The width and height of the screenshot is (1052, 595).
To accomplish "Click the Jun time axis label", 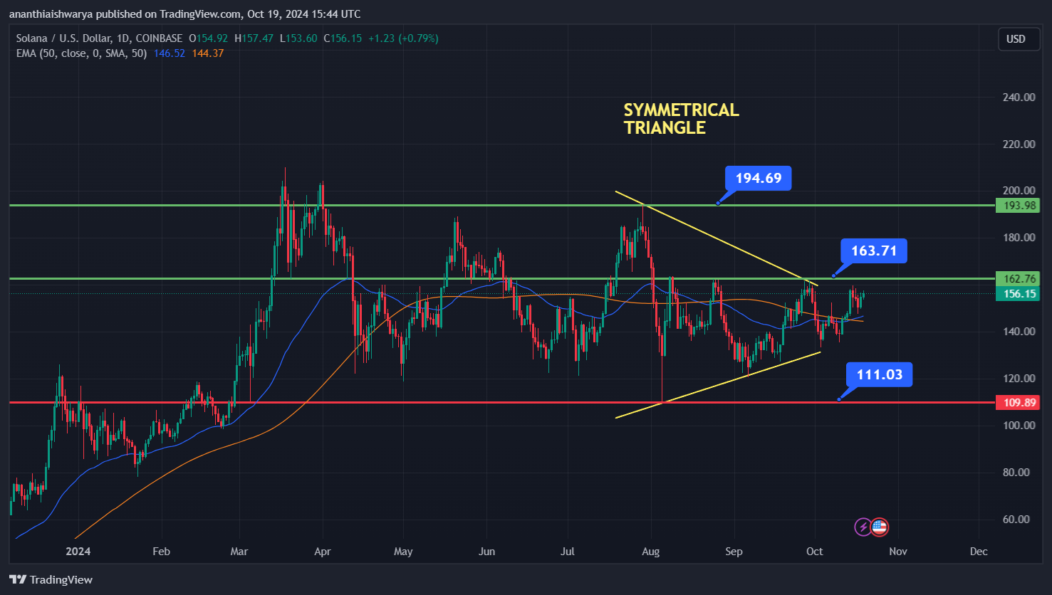I will coord(486,552).
